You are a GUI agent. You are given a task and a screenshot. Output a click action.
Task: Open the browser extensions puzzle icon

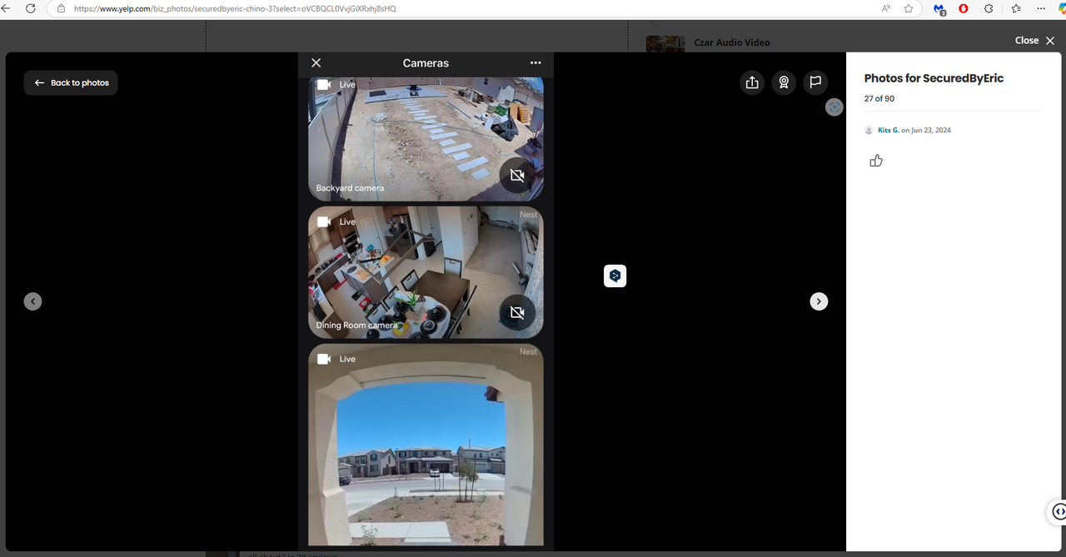click(x=989, y=8)
